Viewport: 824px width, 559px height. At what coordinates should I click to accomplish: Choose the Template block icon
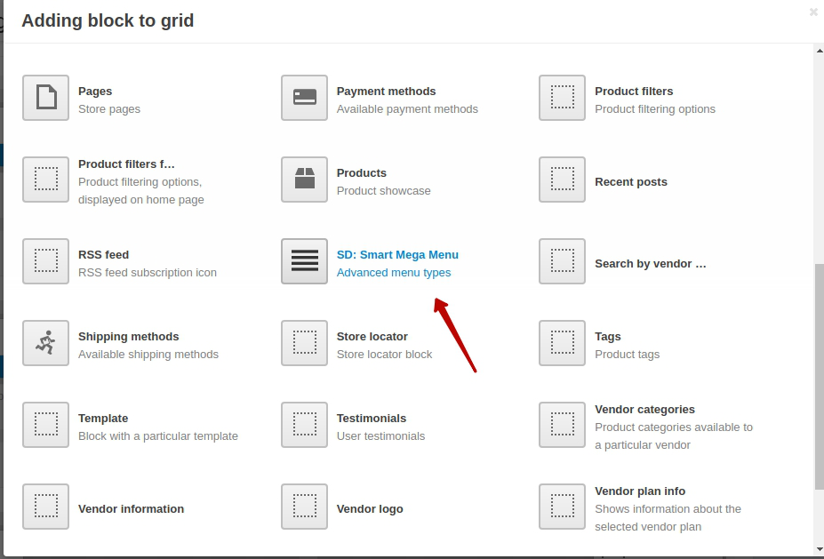click(x=45, y=425)
